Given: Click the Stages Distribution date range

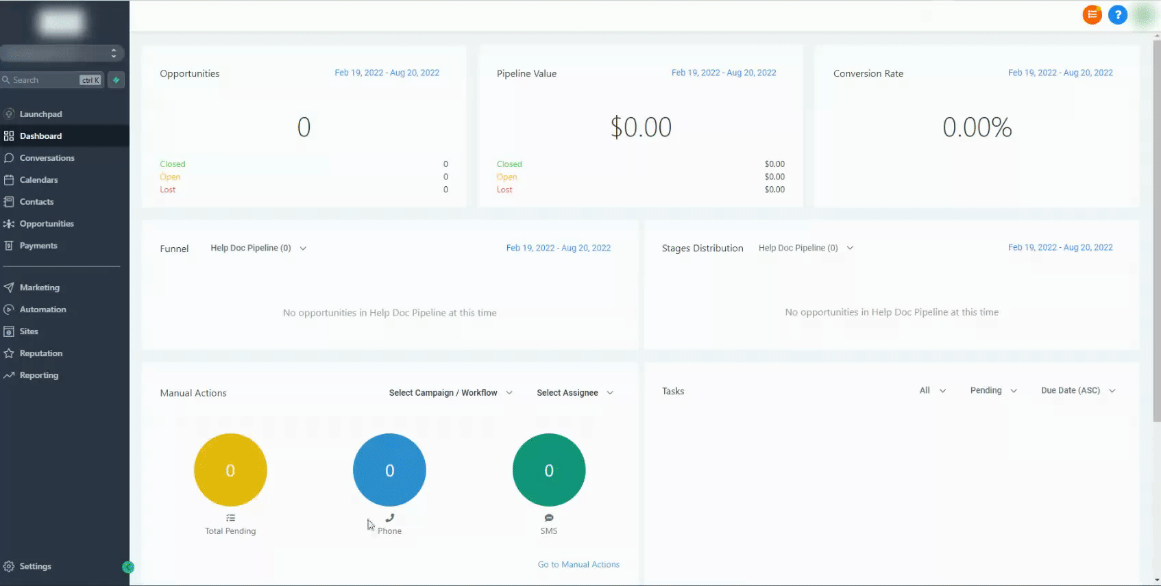Looking at the screenshot, I should (x=1060, y=247).
